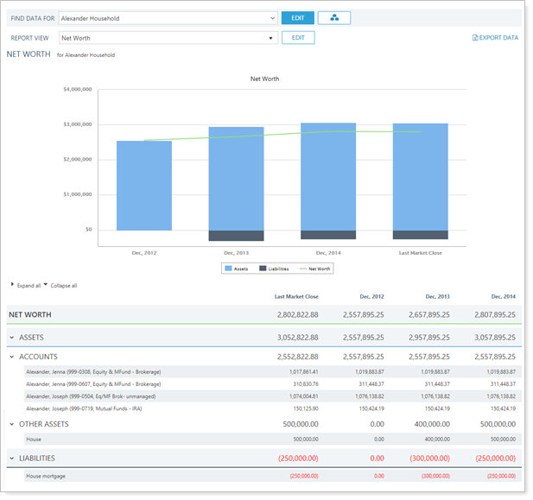Select the House mortgage row
Screen dimensions: 533x500
(46, 476)
